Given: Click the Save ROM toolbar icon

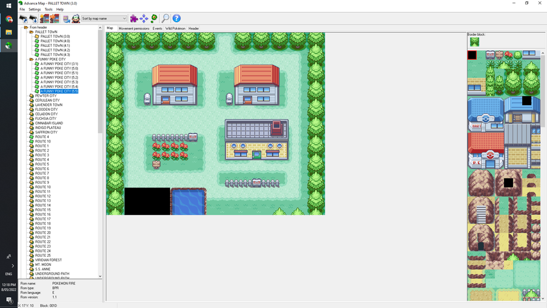Looking at the screenshot, I should [33, 18].
